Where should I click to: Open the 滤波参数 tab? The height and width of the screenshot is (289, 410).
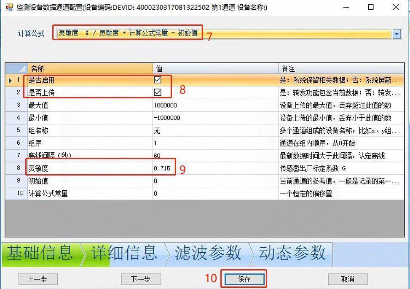[208, 253]
